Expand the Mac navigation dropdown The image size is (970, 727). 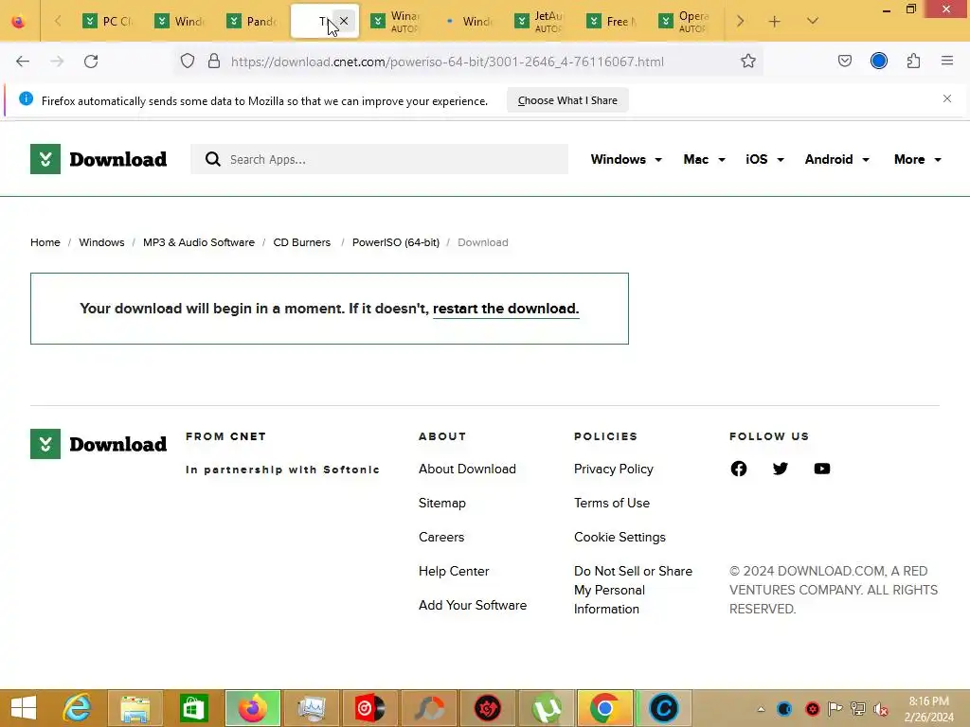click(x=704, y=159)
